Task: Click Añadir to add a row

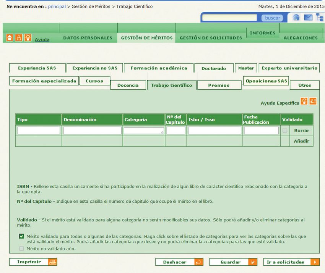Action: [301, 141]
